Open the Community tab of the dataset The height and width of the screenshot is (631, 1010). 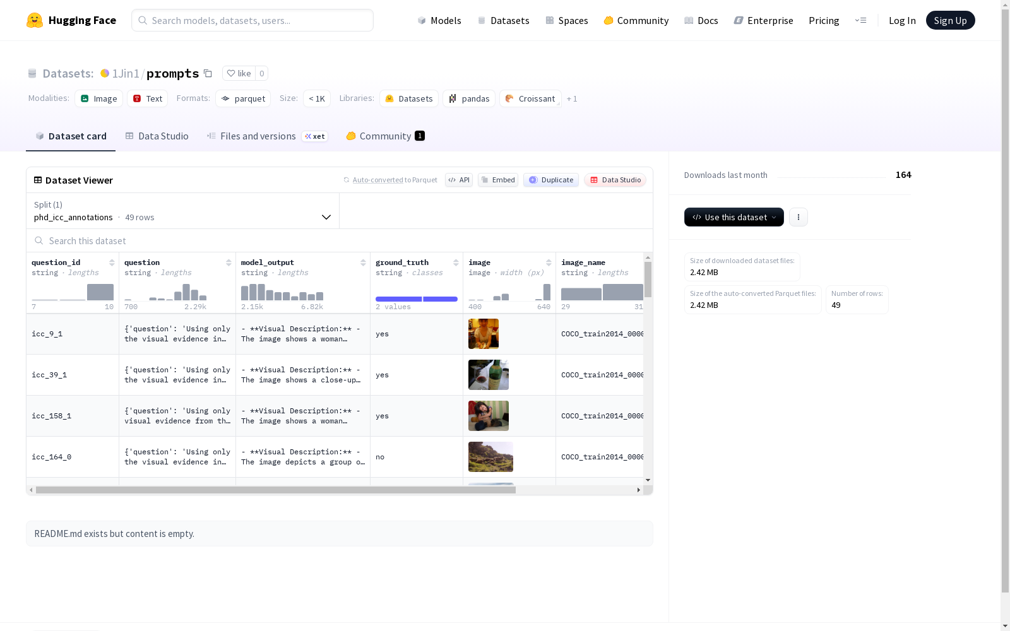[385, 136]
